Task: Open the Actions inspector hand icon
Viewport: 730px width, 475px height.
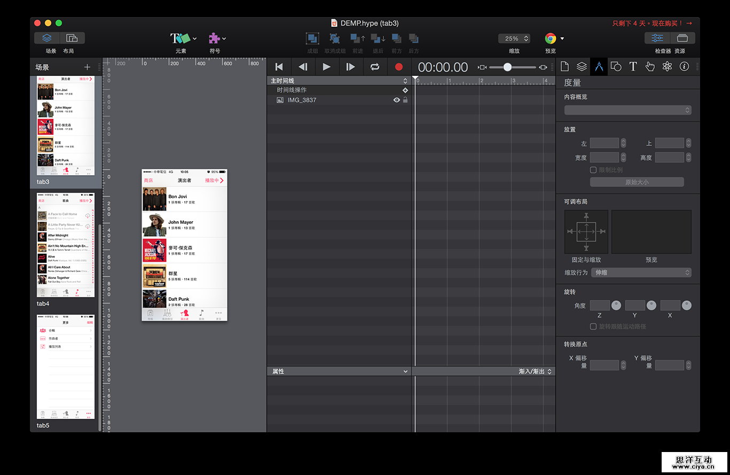Action: [x=650, y=67]
